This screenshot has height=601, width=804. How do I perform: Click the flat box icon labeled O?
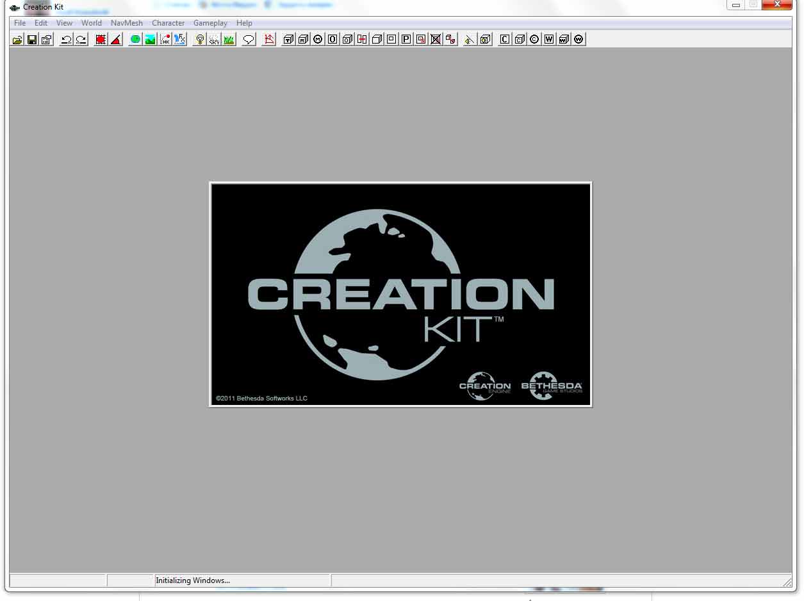pyautogui.click(x=332, y=40)
